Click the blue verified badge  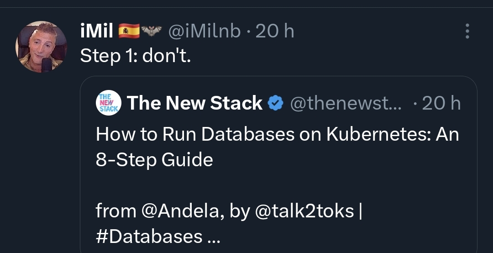[x=276, y=103]
